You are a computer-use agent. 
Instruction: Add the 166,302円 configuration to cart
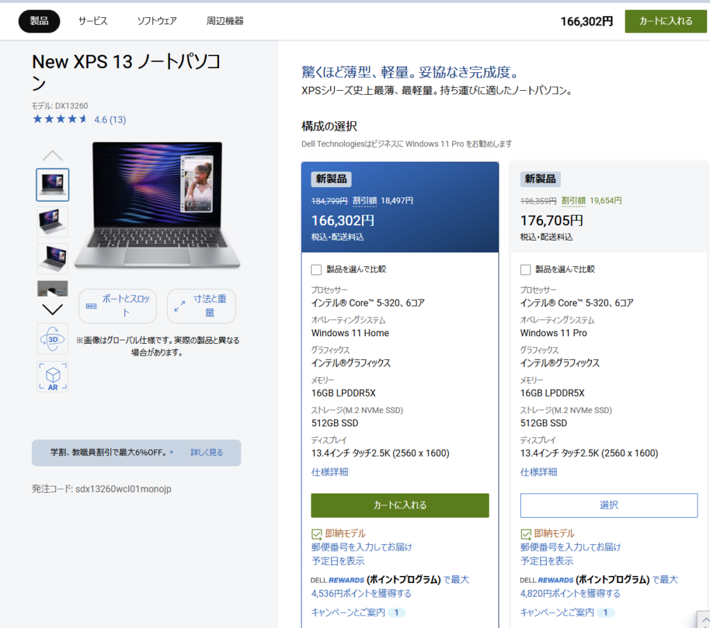[x=400, y=505]
